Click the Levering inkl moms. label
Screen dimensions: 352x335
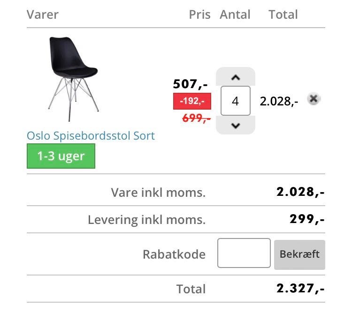click(146, 219)
